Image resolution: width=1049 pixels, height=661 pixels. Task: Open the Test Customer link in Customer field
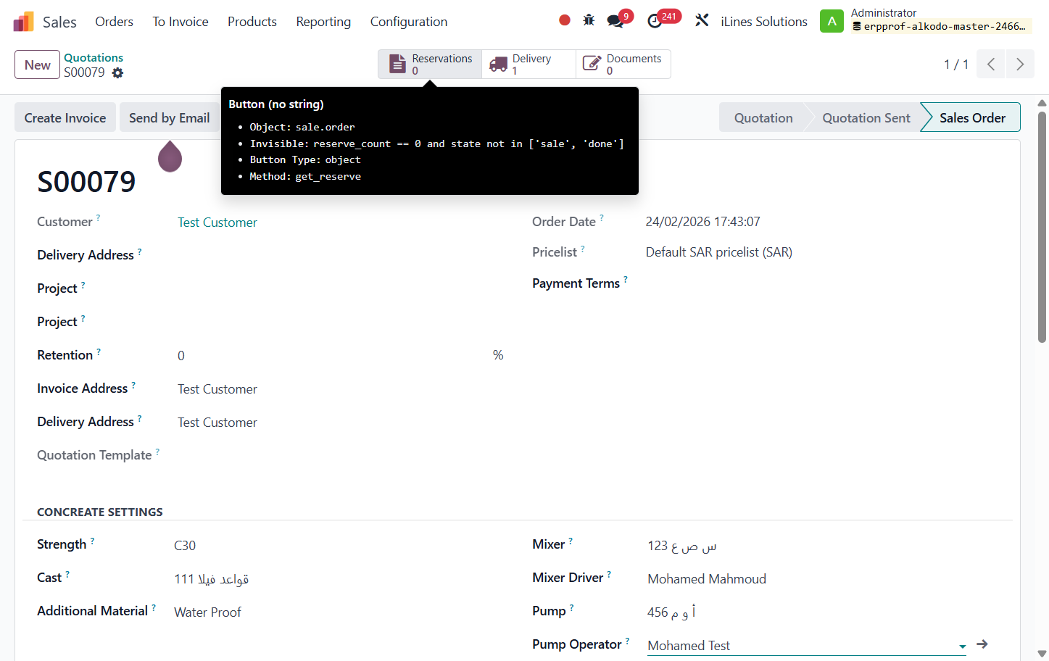click(x=217, y=223)
